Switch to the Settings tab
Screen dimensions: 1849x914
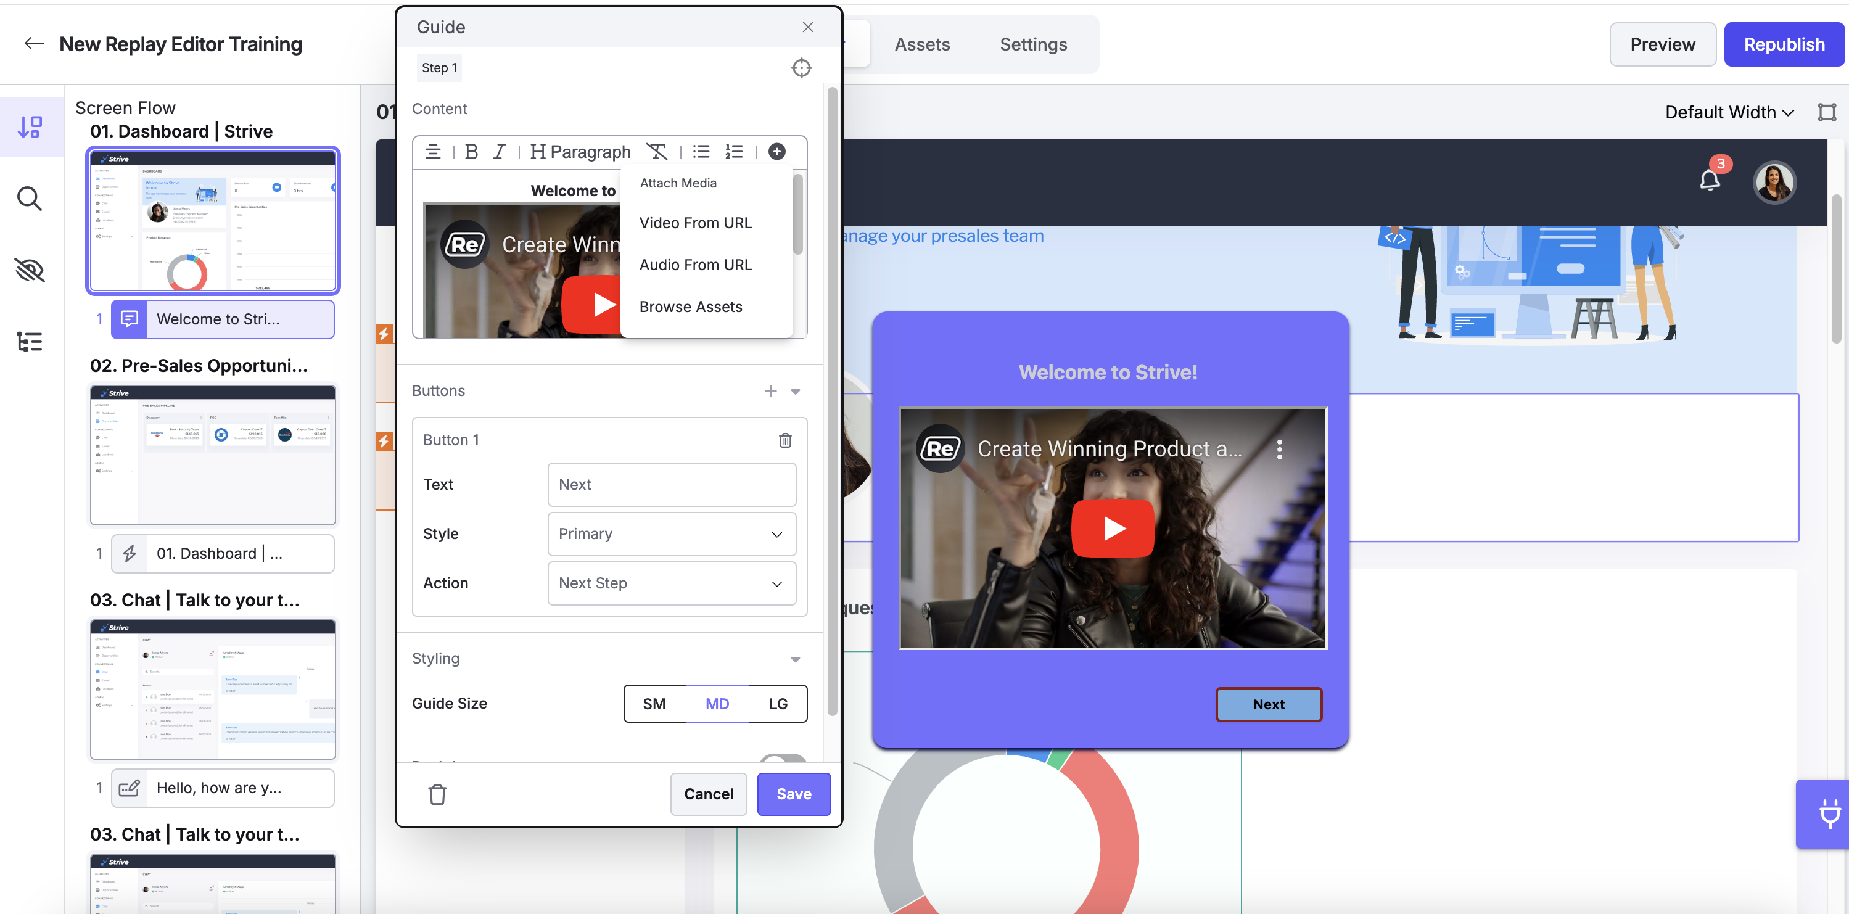1033,44
